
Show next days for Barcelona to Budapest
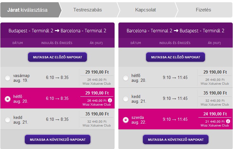tap(176, 139)
